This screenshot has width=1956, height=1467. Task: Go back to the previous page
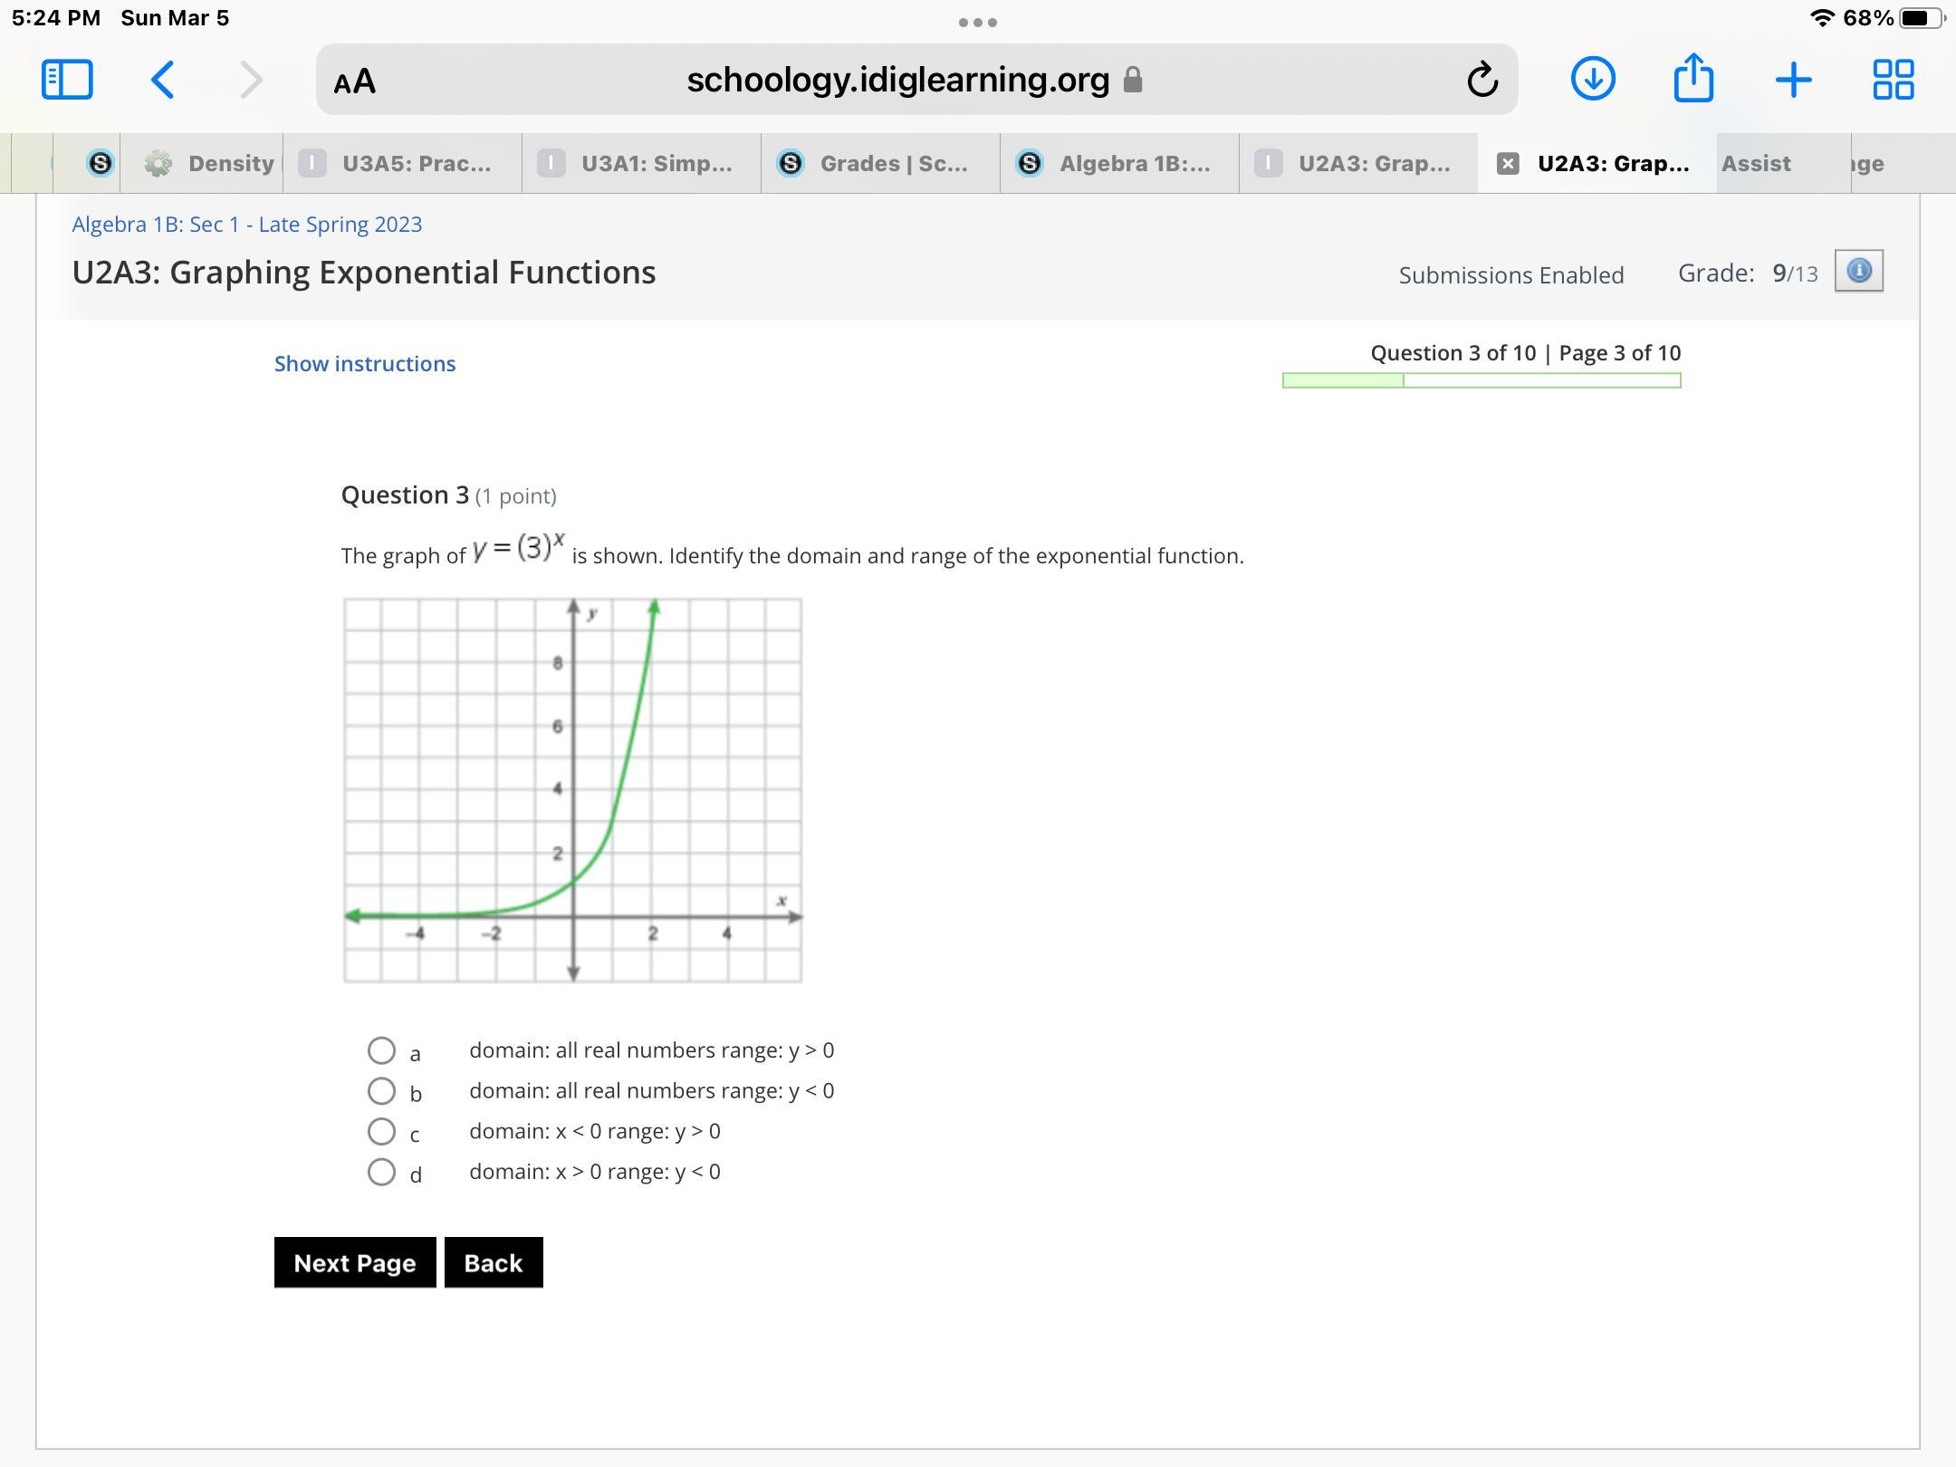(x=163, y=80)
